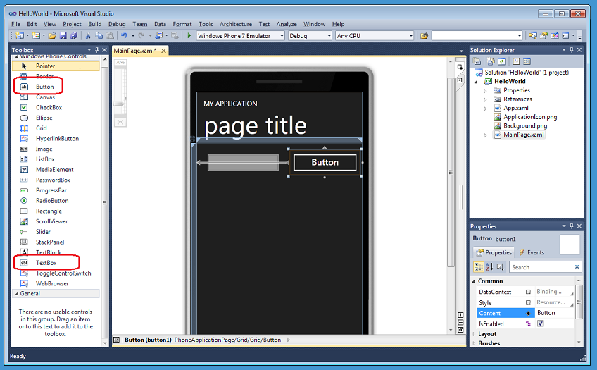Viewport: 597px width, 370px height.
Task: Cut selection with the scissors icon
Action: [x=88, y=35]
